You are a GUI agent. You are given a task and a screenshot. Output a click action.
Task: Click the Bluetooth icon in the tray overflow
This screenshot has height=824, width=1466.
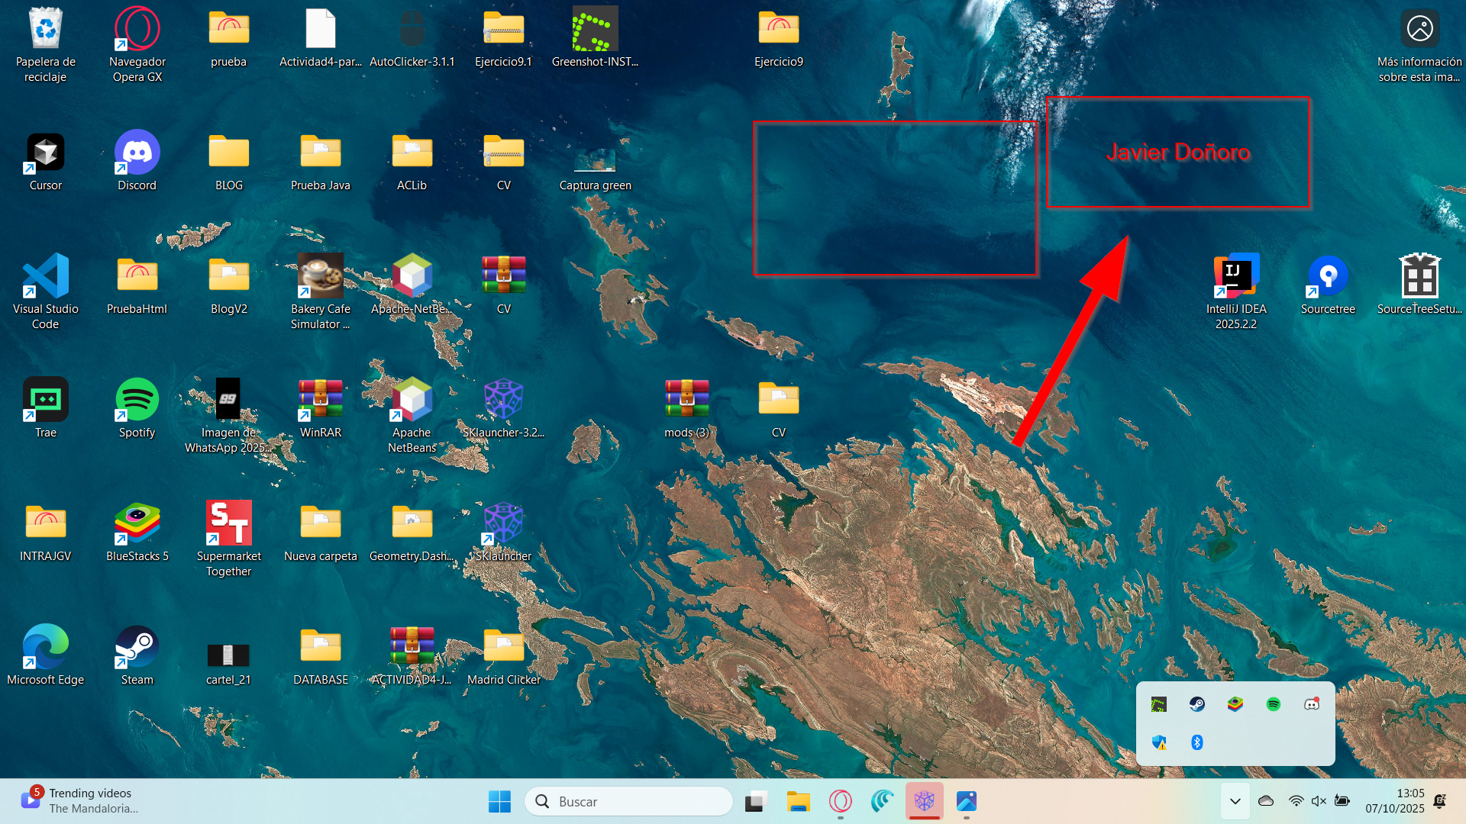tap(1196, 742)
